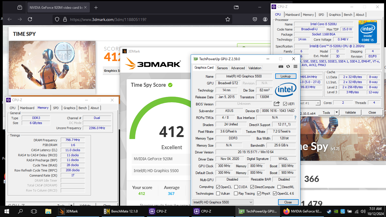Open the GPU selection dropdown in GPU-Z
Screen dimensions: 386x217
pos(223,202)
